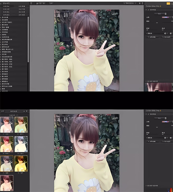Expand the control points section in the upper window's right panel
This screenshot has height=192, width=173.
[x=147, y=33]
